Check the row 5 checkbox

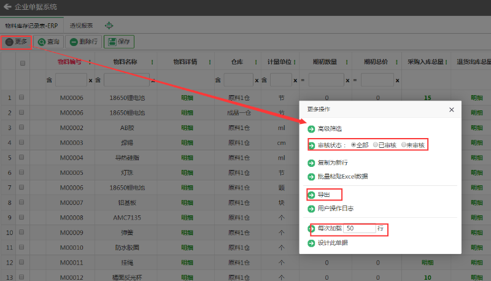coord(21,158)
